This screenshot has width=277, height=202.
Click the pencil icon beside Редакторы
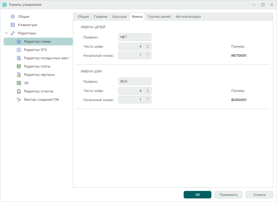(x=12, y=33)
